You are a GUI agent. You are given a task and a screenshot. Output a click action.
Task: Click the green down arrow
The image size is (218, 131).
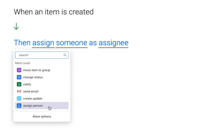16,27
